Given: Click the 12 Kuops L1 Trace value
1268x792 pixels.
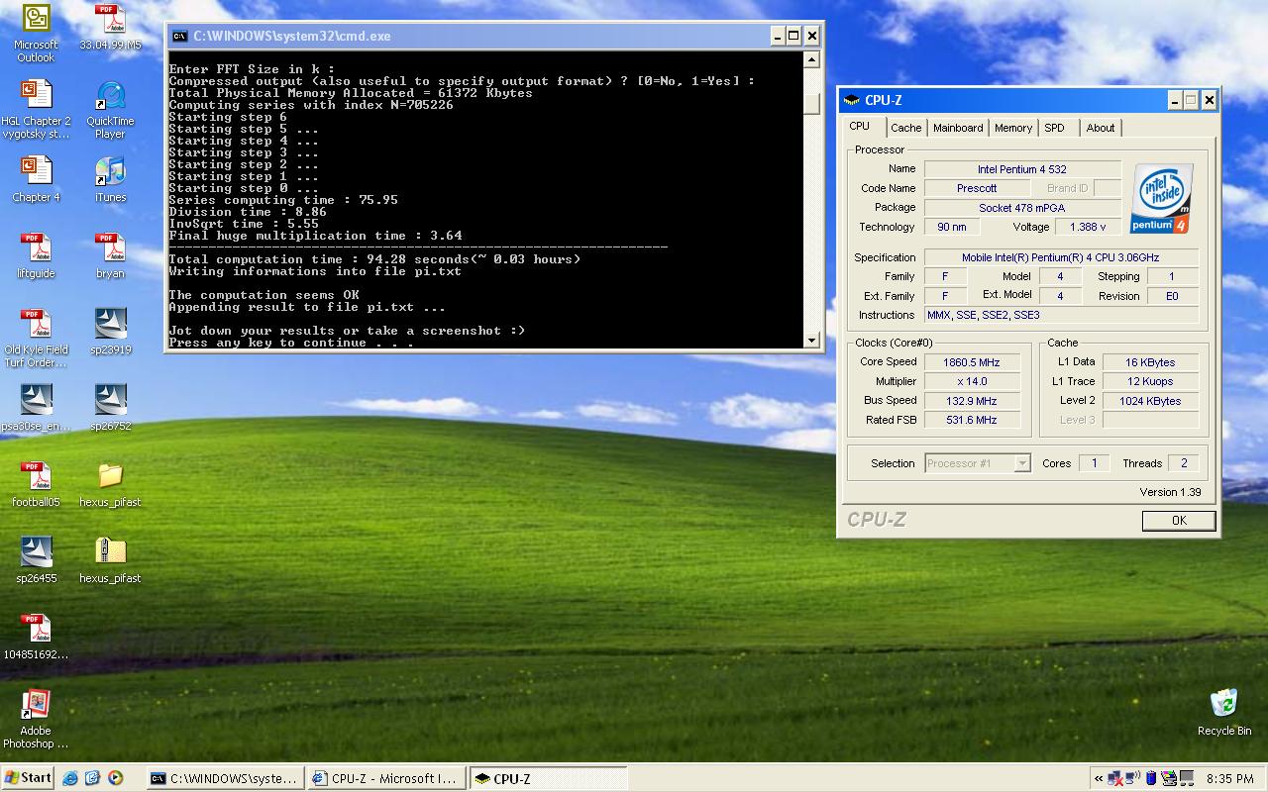Looking at the screenshot, I should coord(1150,381).
